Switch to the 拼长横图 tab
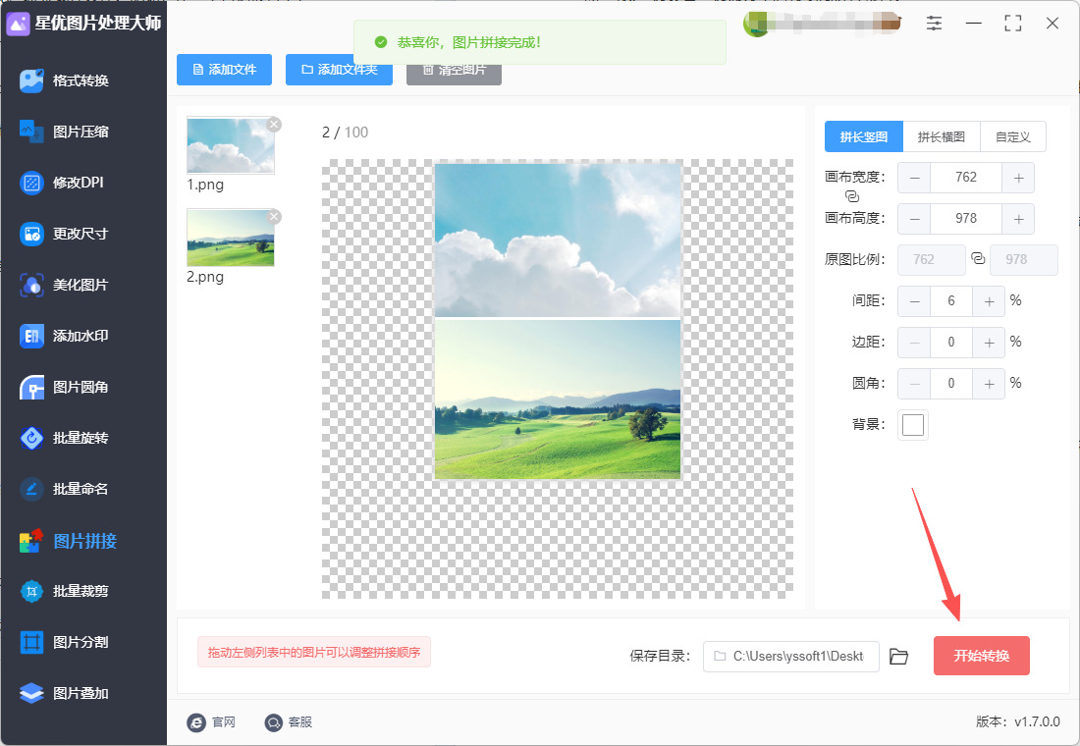 941,137
